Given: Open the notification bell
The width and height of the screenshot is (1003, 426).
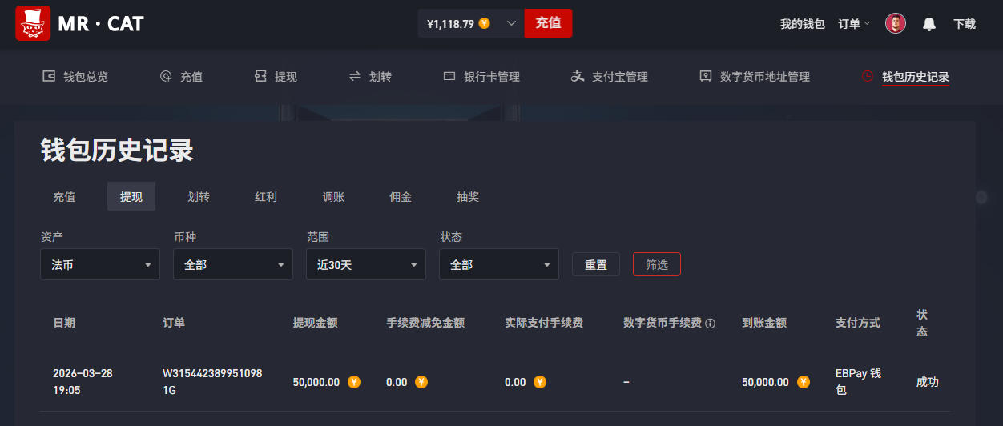Looking at the screenshot, I should point(929,24).
